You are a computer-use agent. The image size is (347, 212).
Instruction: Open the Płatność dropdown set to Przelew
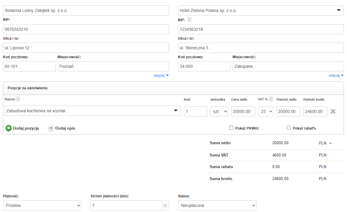coord(42,206)
